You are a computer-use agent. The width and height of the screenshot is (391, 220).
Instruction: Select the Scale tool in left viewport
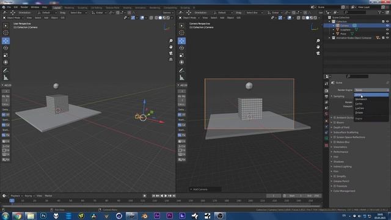(5, 55)
